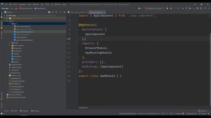Open app.component.spec.ts in the project tree

click(25, 32)
